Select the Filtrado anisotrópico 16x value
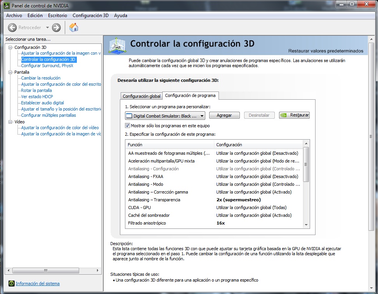The height and width of the screenshot is (294, 378). [220, 223]
